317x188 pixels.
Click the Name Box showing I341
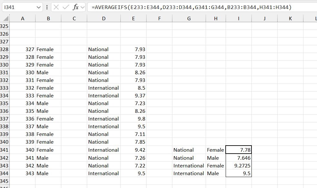22,7
